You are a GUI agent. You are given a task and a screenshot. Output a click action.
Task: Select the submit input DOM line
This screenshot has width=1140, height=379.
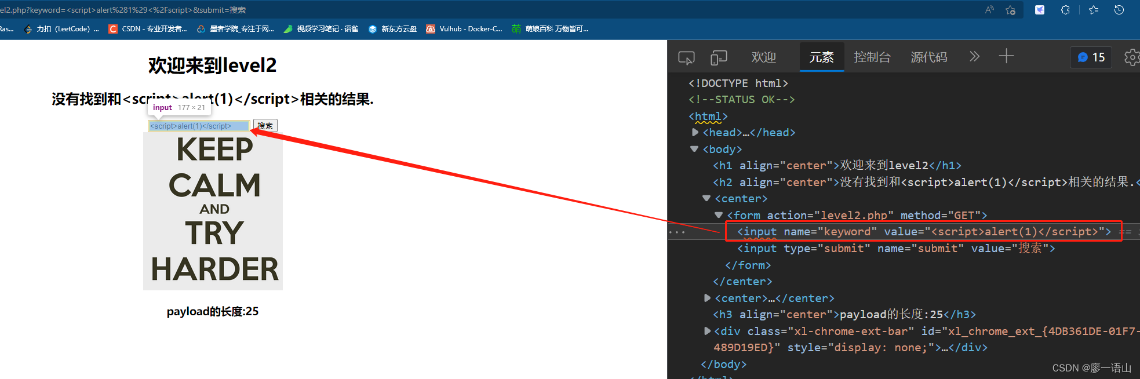[x=896, y=248]
